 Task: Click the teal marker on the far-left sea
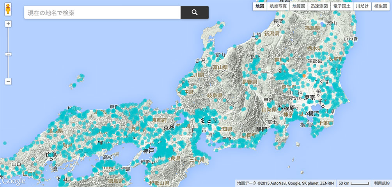pos(5,143)
